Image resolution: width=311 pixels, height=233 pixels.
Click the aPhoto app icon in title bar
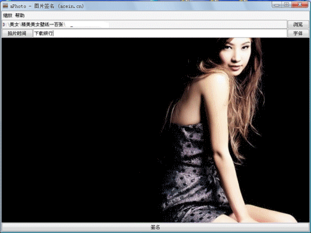pyautogui.click(x=5, y=6)
